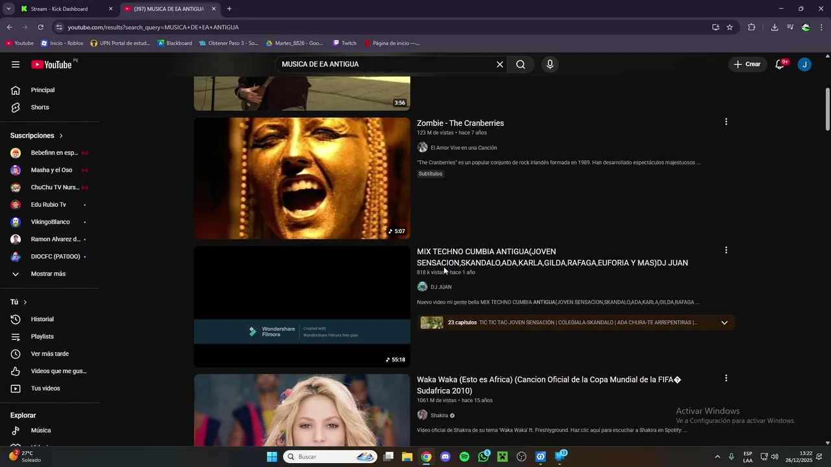This screenshot has width=831, height=467.
Task: Play the MIX TECHNO CUMBIA thumbnail
Action: [x=302, y=306]
